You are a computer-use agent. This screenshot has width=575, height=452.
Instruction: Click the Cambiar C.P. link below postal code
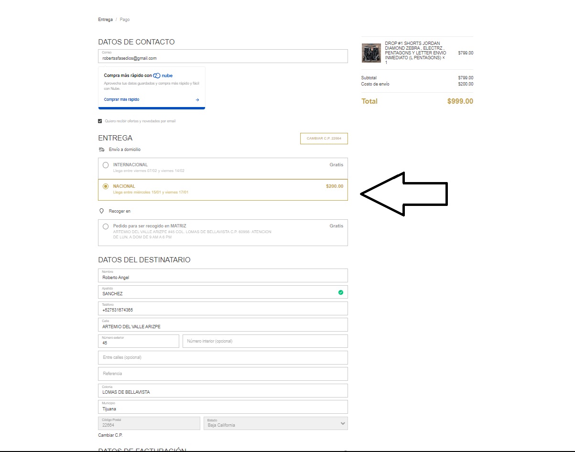[x=110, y=435]
